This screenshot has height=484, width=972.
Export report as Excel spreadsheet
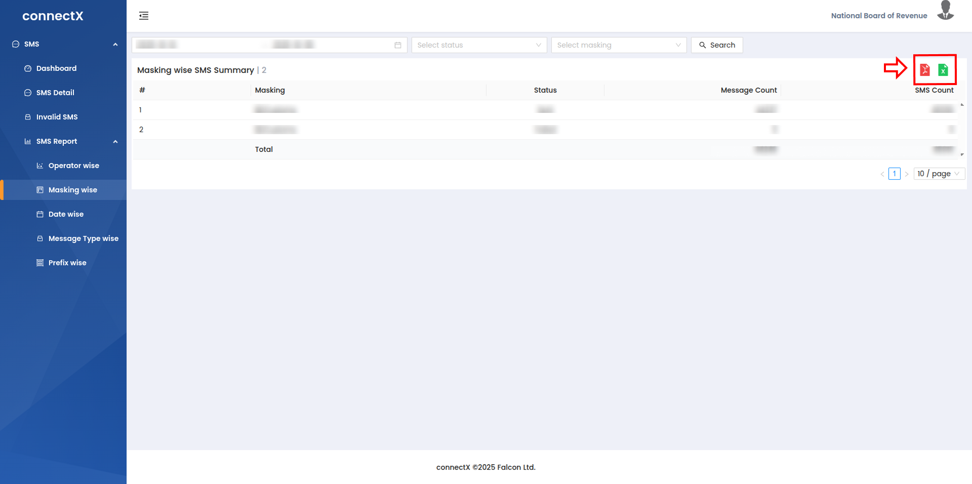coord(943,70)
